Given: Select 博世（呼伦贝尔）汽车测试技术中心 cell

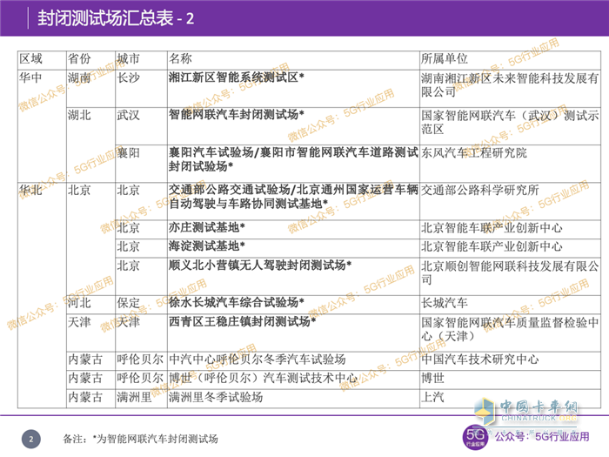Looking at the screenshot, I should click(x=294, y=380).
